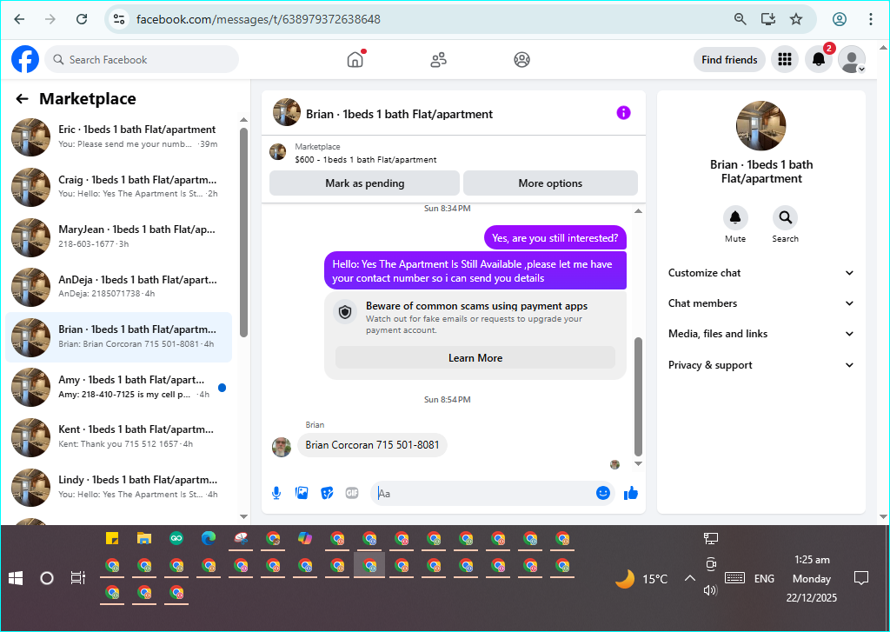Open Microsoft Edge from the taskbar
The width and height of the screenshot is (890, 632).
(209, 538)
